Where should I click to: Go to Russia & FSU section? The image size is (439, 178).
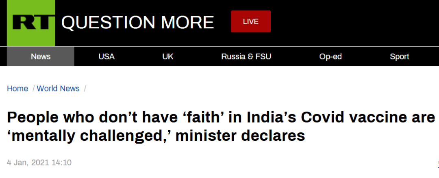246,57
